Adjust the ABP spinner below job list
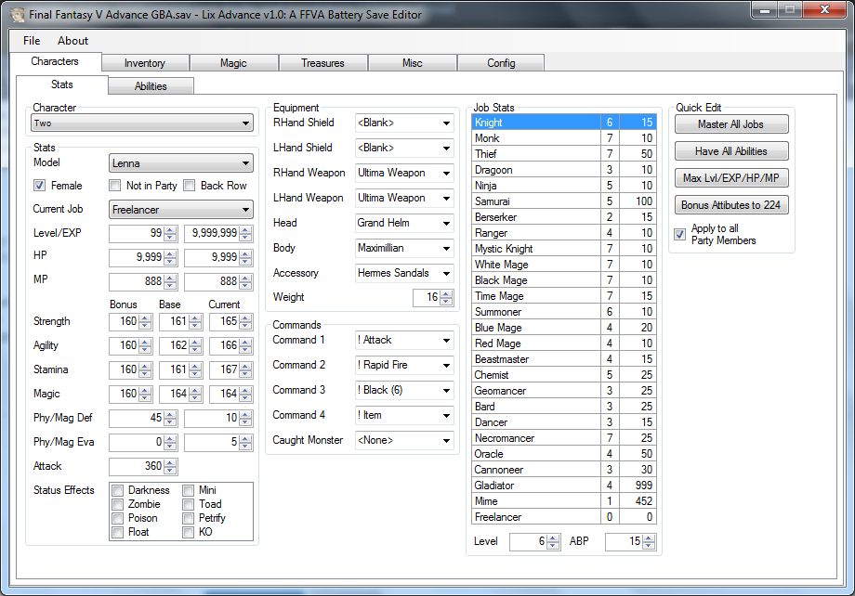855x596 pixels. pos(649,542)
